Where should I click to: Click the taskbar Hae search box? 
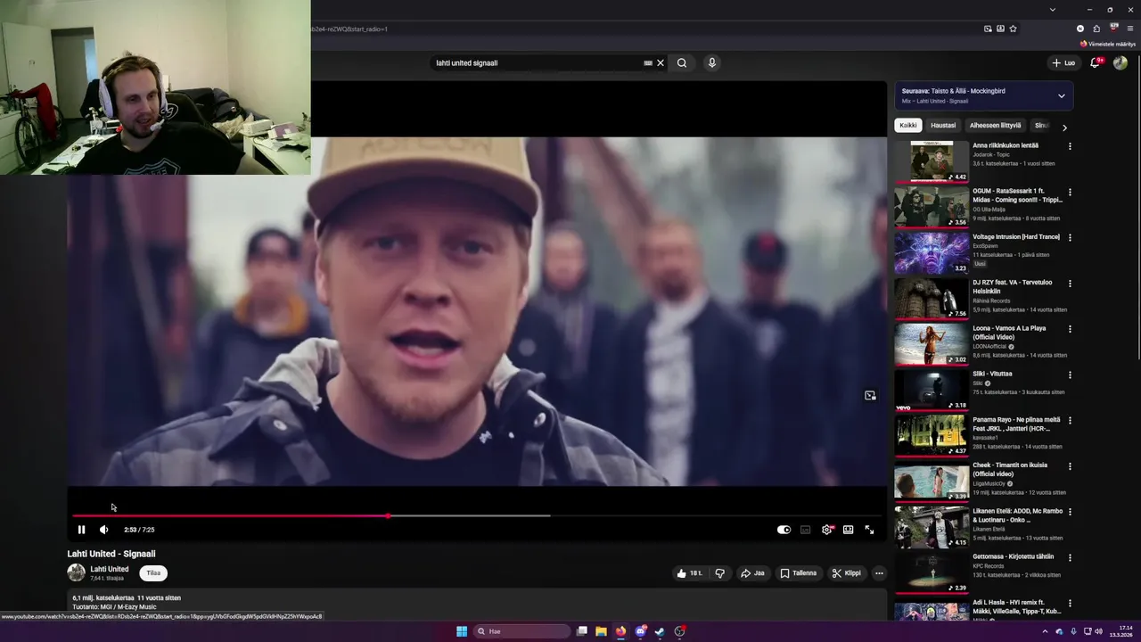(521, 631)
